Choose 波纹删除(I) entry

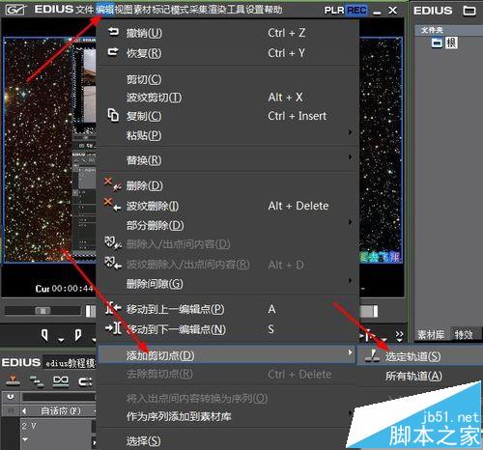coord(227,206)
